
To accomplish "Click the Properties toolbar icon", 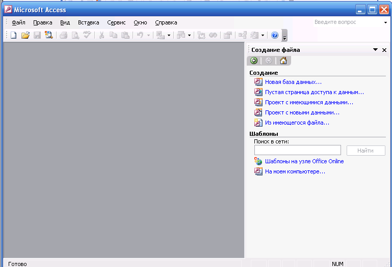I will pos(227,35).
